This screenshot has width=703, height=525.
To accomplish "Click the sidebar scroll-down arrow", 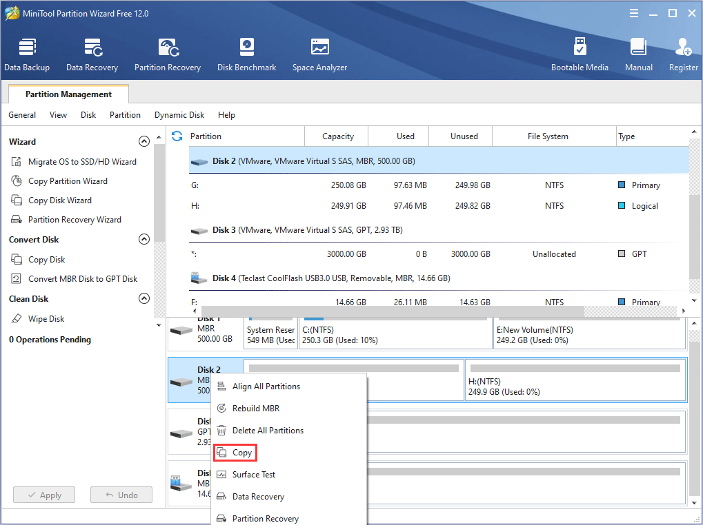I will (x=159, y=325).
